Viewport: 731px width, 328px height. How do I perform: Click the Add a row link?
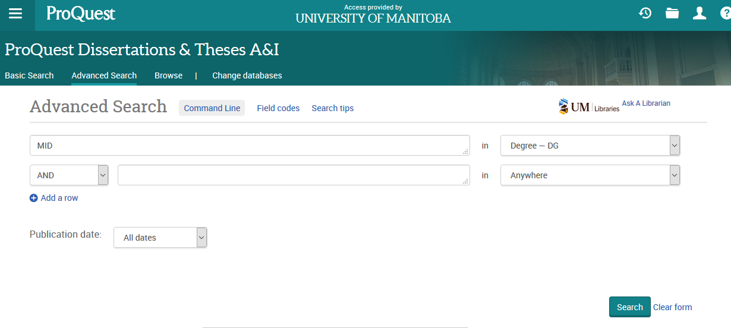click(59, 198)
